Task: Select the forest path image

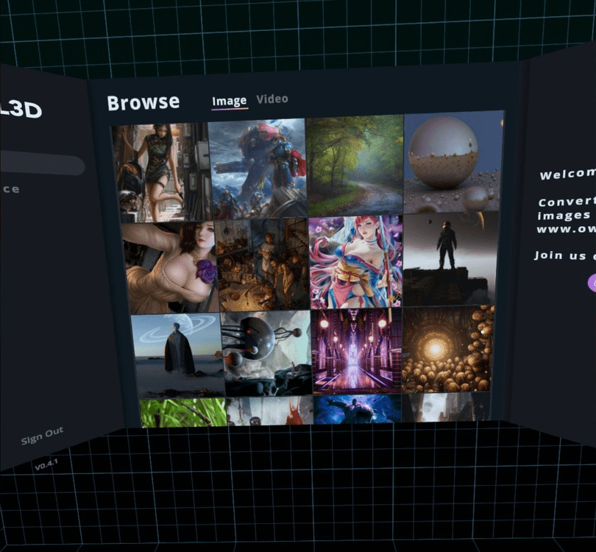Action: [355, 165]
